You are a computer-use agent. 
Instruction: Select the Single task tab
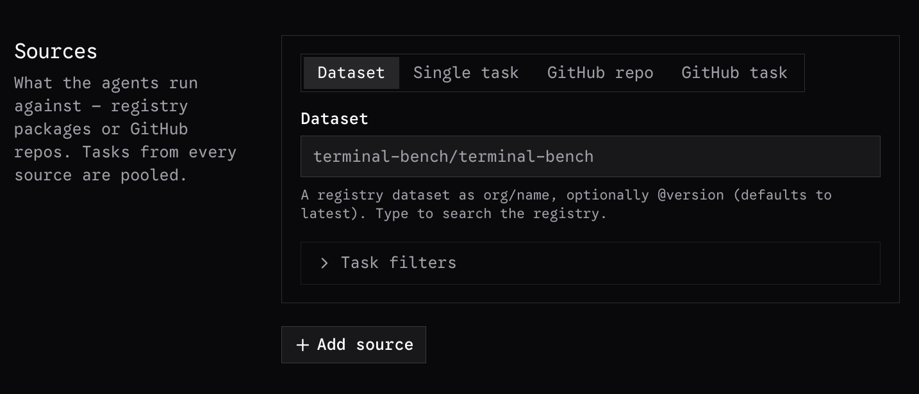pyautogui.click(x=466, y=73)
